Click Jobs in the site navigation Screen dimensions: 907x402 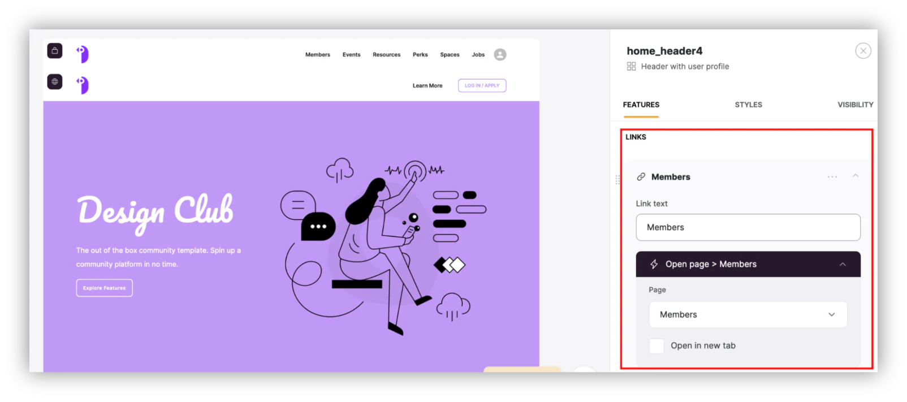click(x=478, y=55)
